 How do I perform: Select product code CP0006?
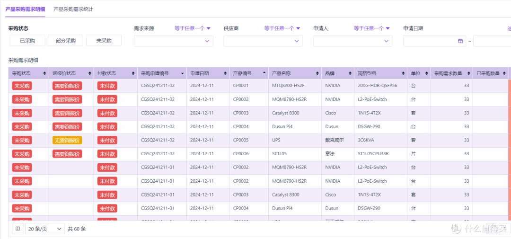241,153
